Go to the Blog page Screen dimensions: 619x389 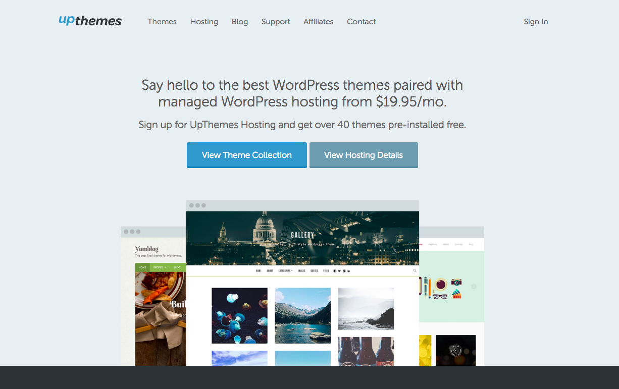coord(240,21)
